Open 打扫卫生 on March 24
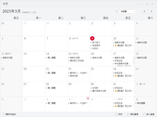Image resolution: width=157 pixels, height=117 pixels. tap(119, 73)
